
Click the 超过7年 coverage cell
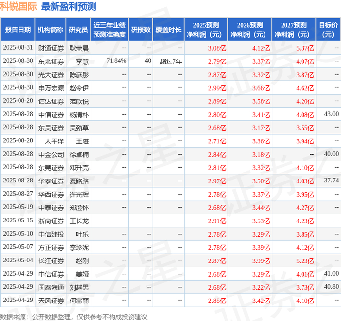[x=170, y=61]
